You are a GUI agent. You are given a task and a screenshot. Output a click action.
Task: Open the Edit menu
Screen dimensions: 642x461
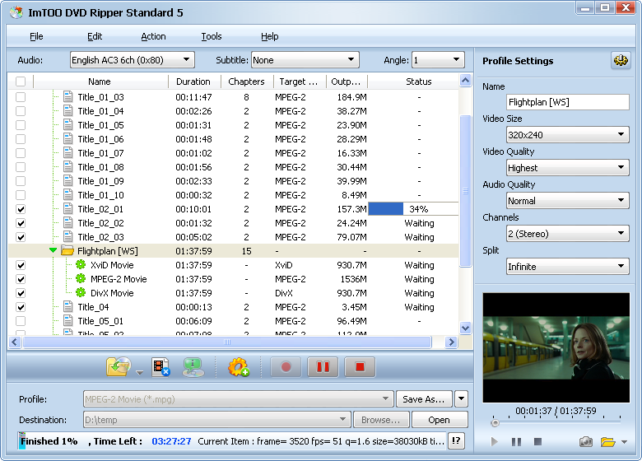(x=95, y=36)
